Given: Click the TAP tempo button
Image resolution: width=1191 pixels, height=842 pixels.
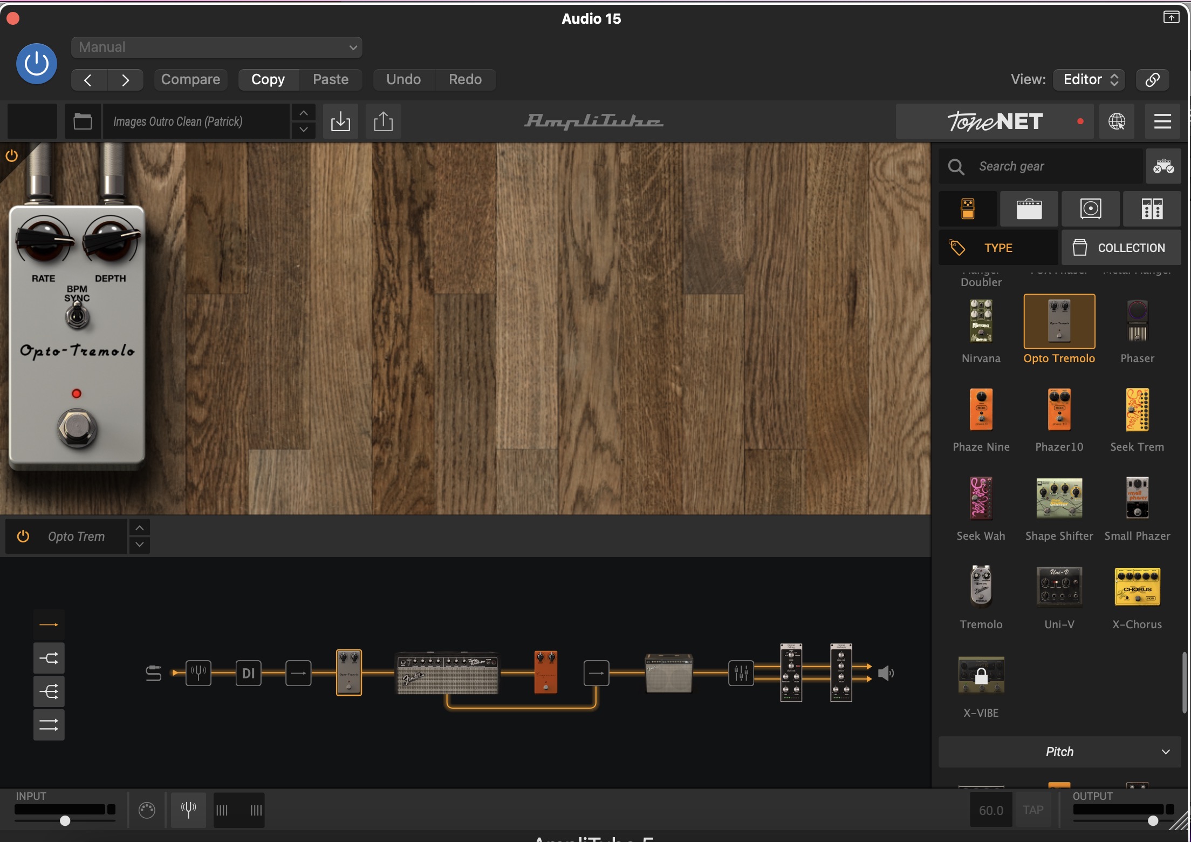Looking at the screenshot, I should pos(1033,810).
